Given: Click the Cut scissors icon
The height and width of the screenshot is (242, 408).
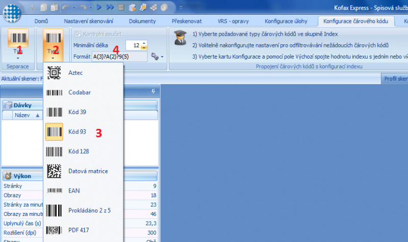Looking at the screenshot, I should click(33, 8).
